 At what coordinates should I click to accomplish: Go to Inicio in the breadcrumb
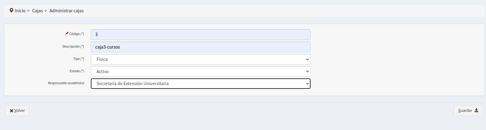(x=20, y=11)
